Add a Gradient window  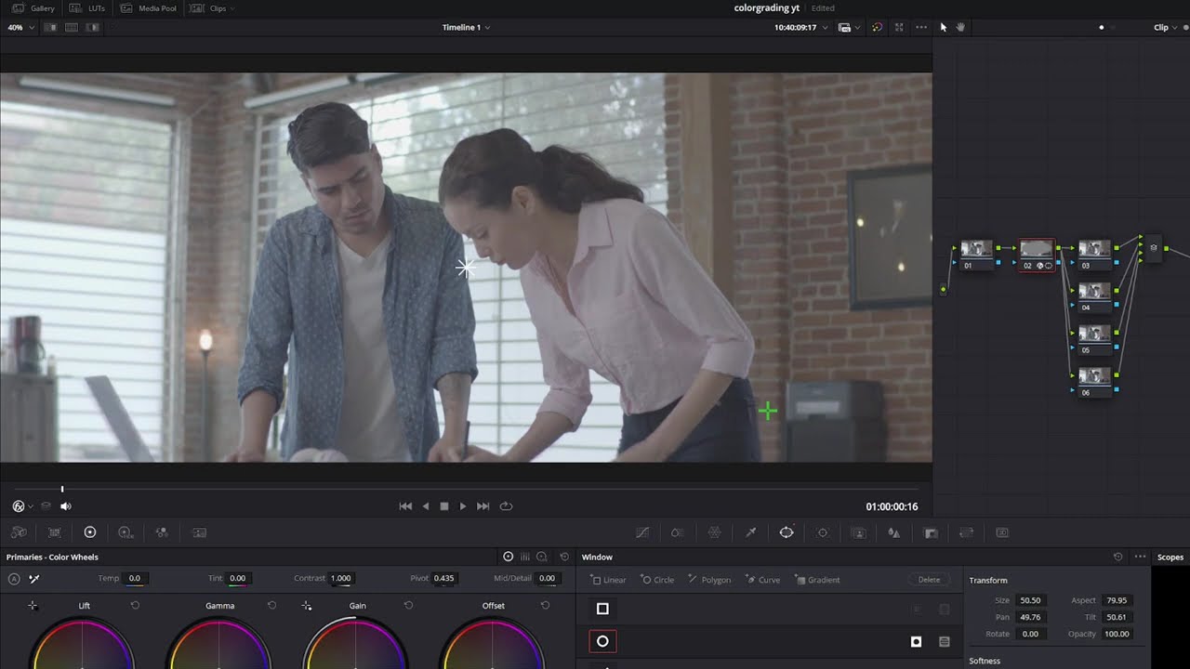817,580
